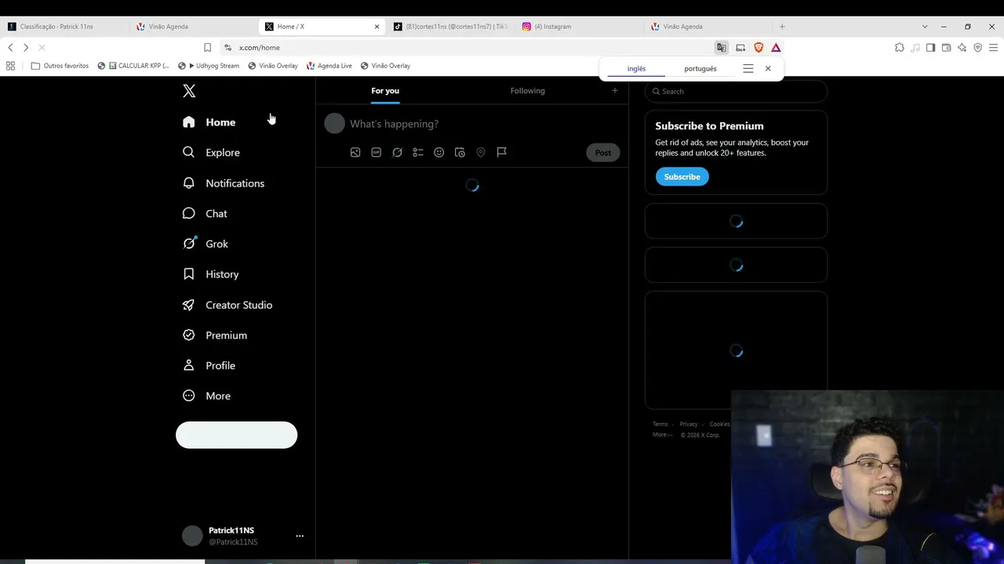The image size is (1004, 564).
Task: Click the flag icon in the composer
Action: tap(502, 153)
